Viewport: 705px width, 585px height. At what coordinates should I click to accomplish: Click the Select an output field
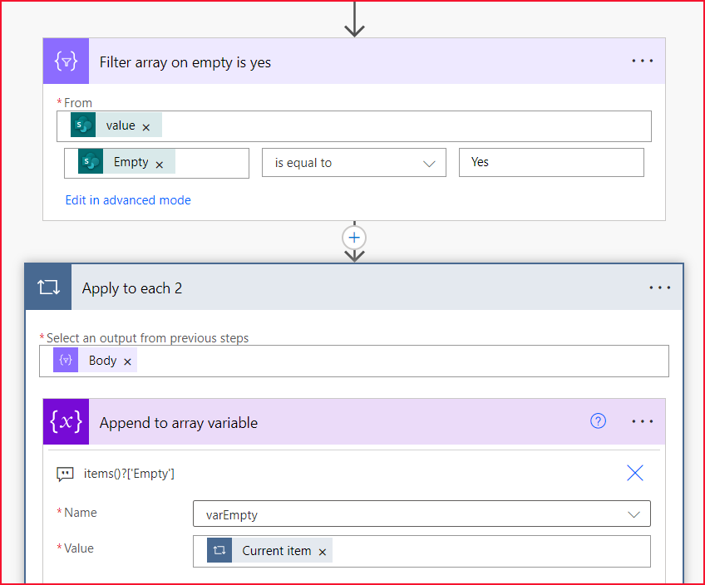pos(354,361)
